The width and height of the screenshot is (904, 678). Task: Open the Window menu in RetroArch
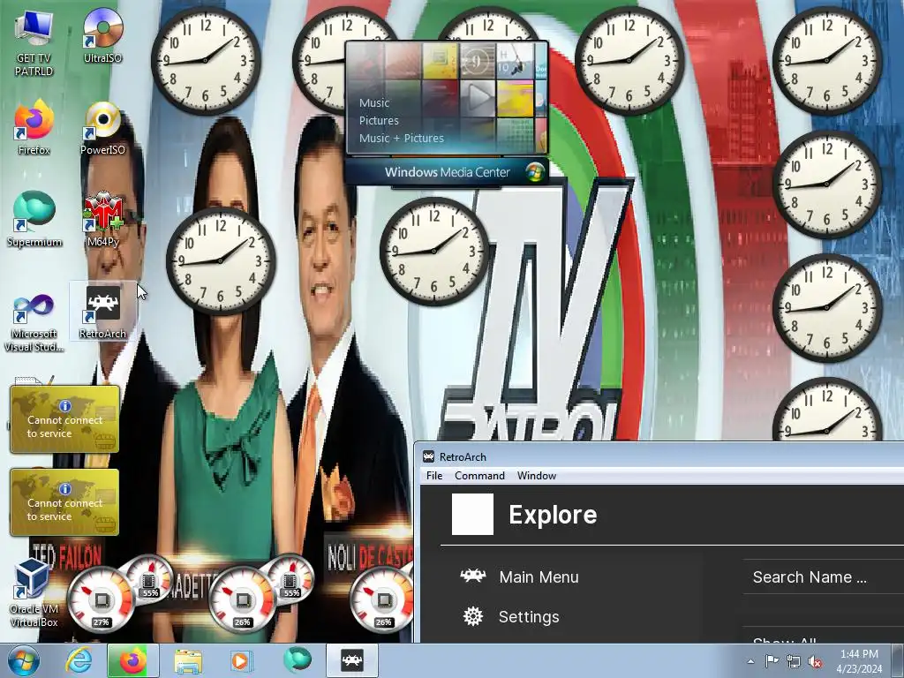click(536, 476)
